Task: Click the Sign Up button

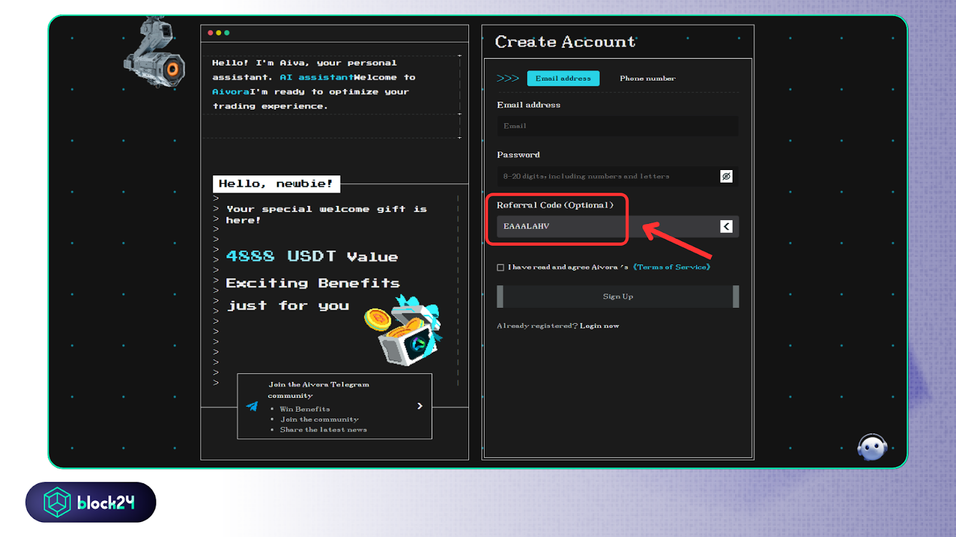Action: click(x=618, y=297)
